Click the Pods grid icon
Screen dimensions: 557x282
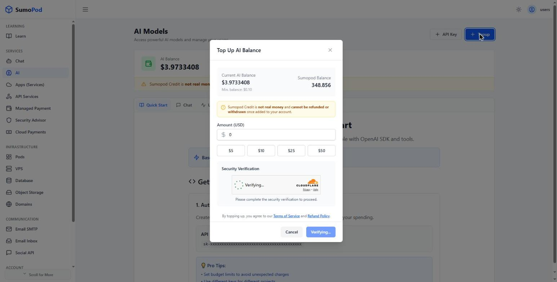pos(9,157)
